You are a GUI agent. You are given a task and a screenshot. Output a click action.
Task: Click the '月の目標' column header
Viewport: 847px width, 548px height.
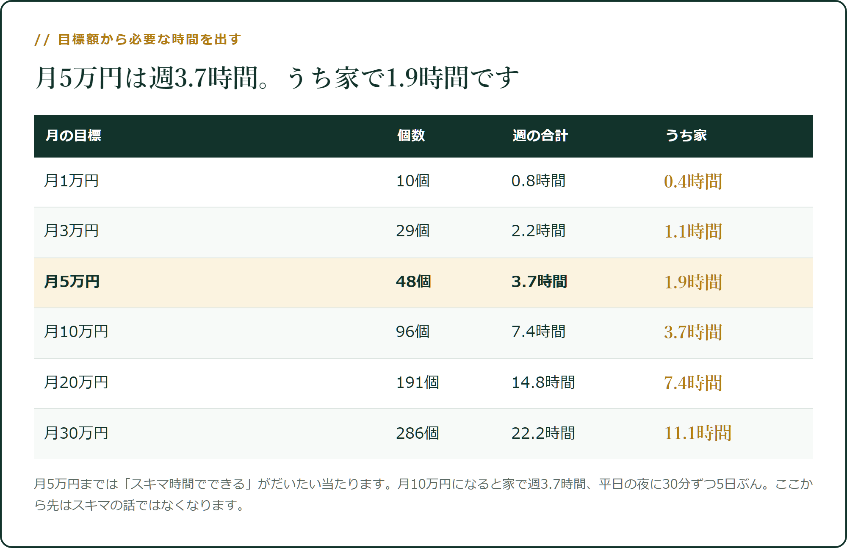[73, 136]
